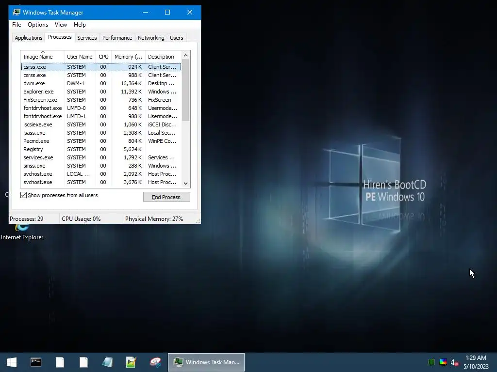The width and height of the screenshot is (497, 372).
Task: Open the green CPU monitor tray icon
Action: (431, 362)
